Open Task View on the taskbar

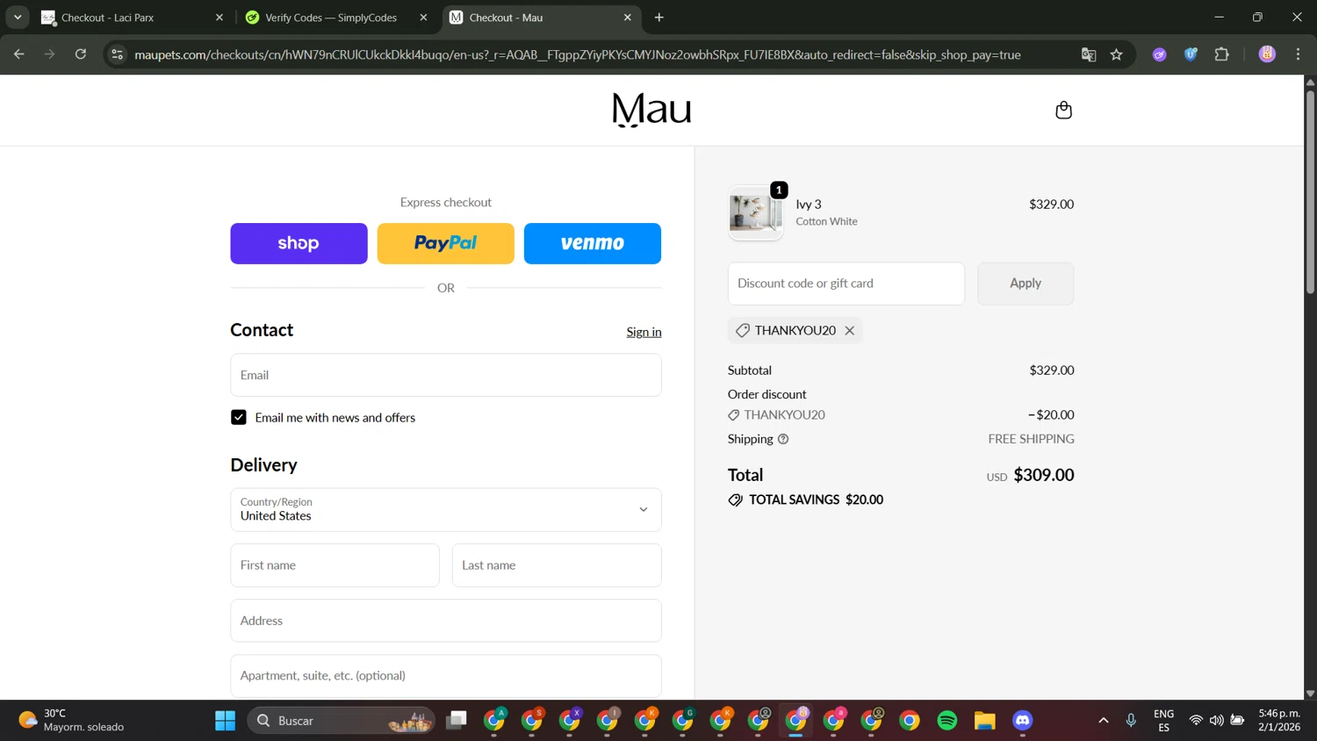457,721
